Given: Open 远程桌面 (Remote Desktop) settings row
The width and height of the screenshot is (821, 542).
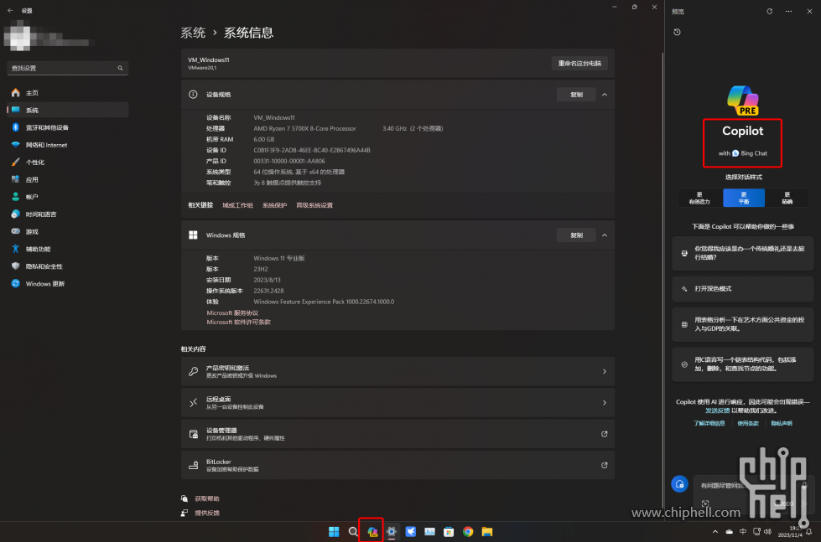Looking at the screenshot, I should (398, 402).
